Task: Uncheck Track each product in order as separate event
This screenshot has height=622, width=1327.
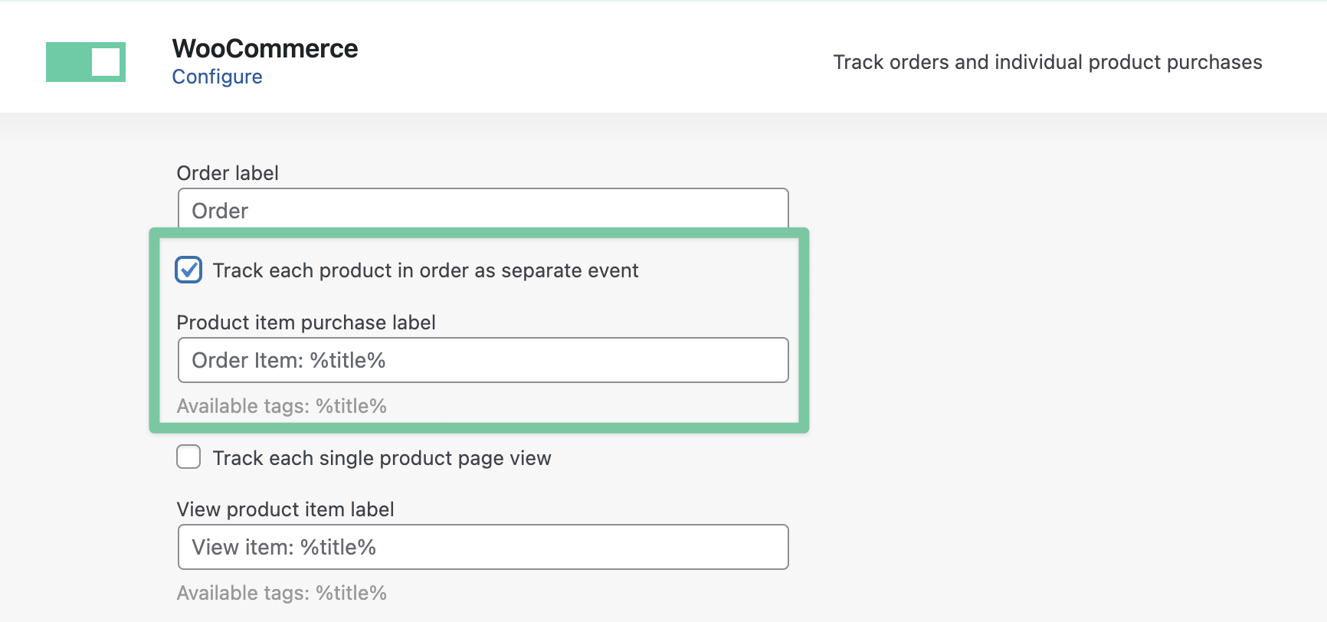Action: coord(188,270)
